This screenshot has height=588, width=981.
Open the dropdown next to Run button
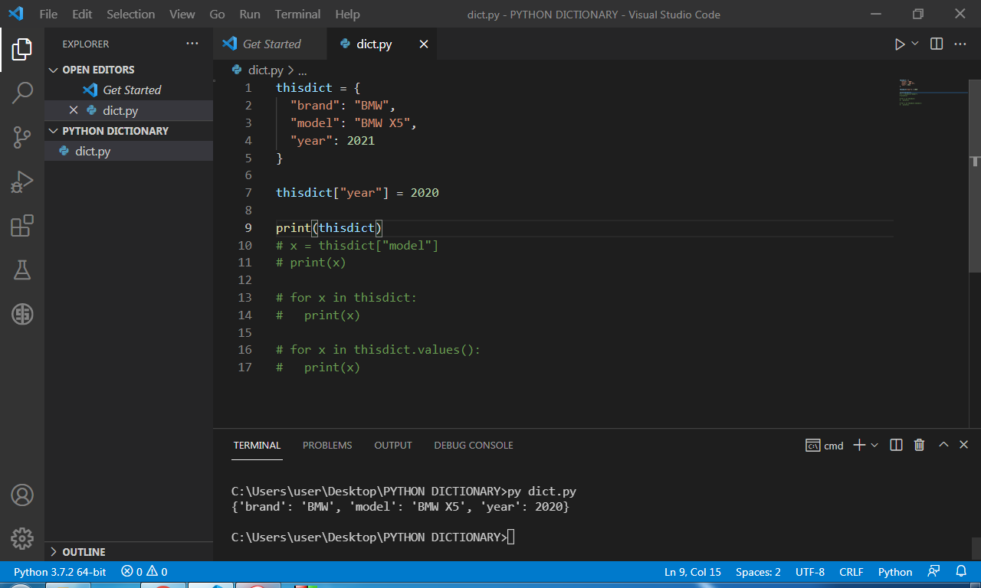(915, 44)
